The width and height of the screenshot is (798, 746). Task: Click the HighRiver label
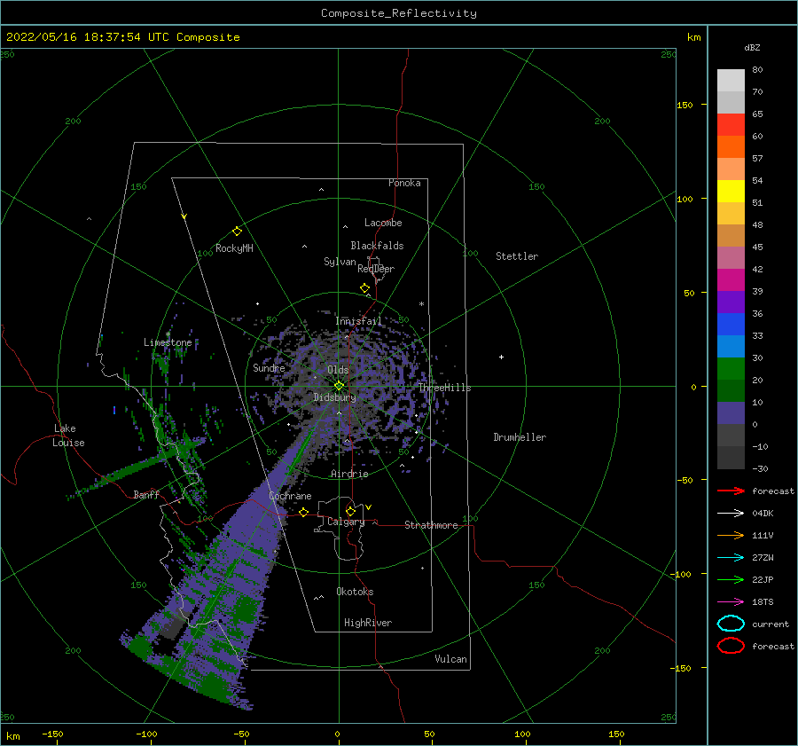(x=368, y=623)
